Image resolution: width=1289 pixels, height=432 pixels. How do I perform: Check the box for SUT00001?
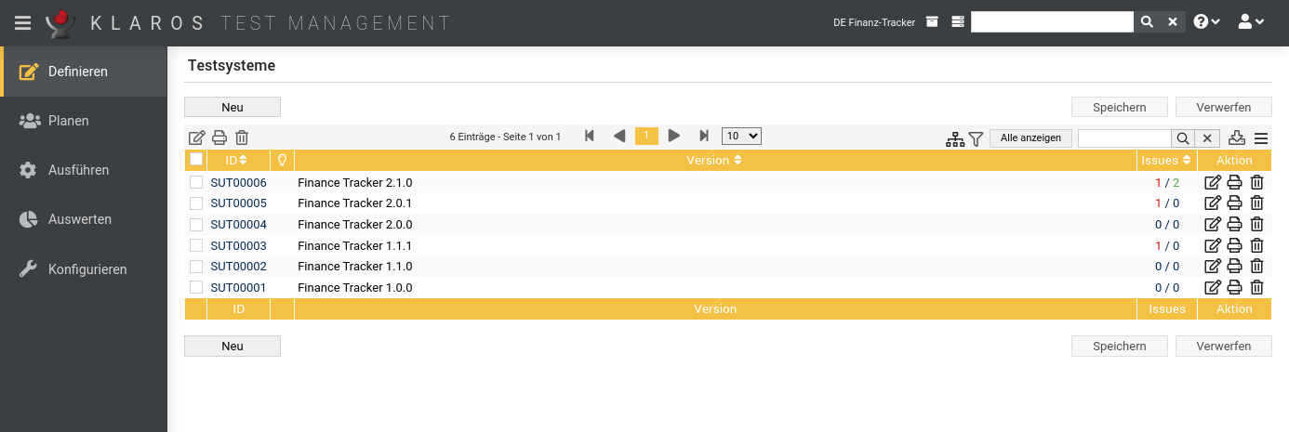196,287
